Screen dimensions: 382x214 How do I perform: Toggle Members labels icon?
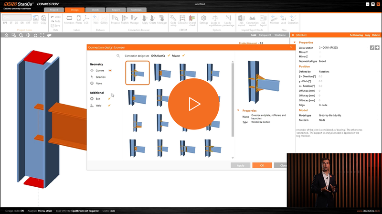69,20
